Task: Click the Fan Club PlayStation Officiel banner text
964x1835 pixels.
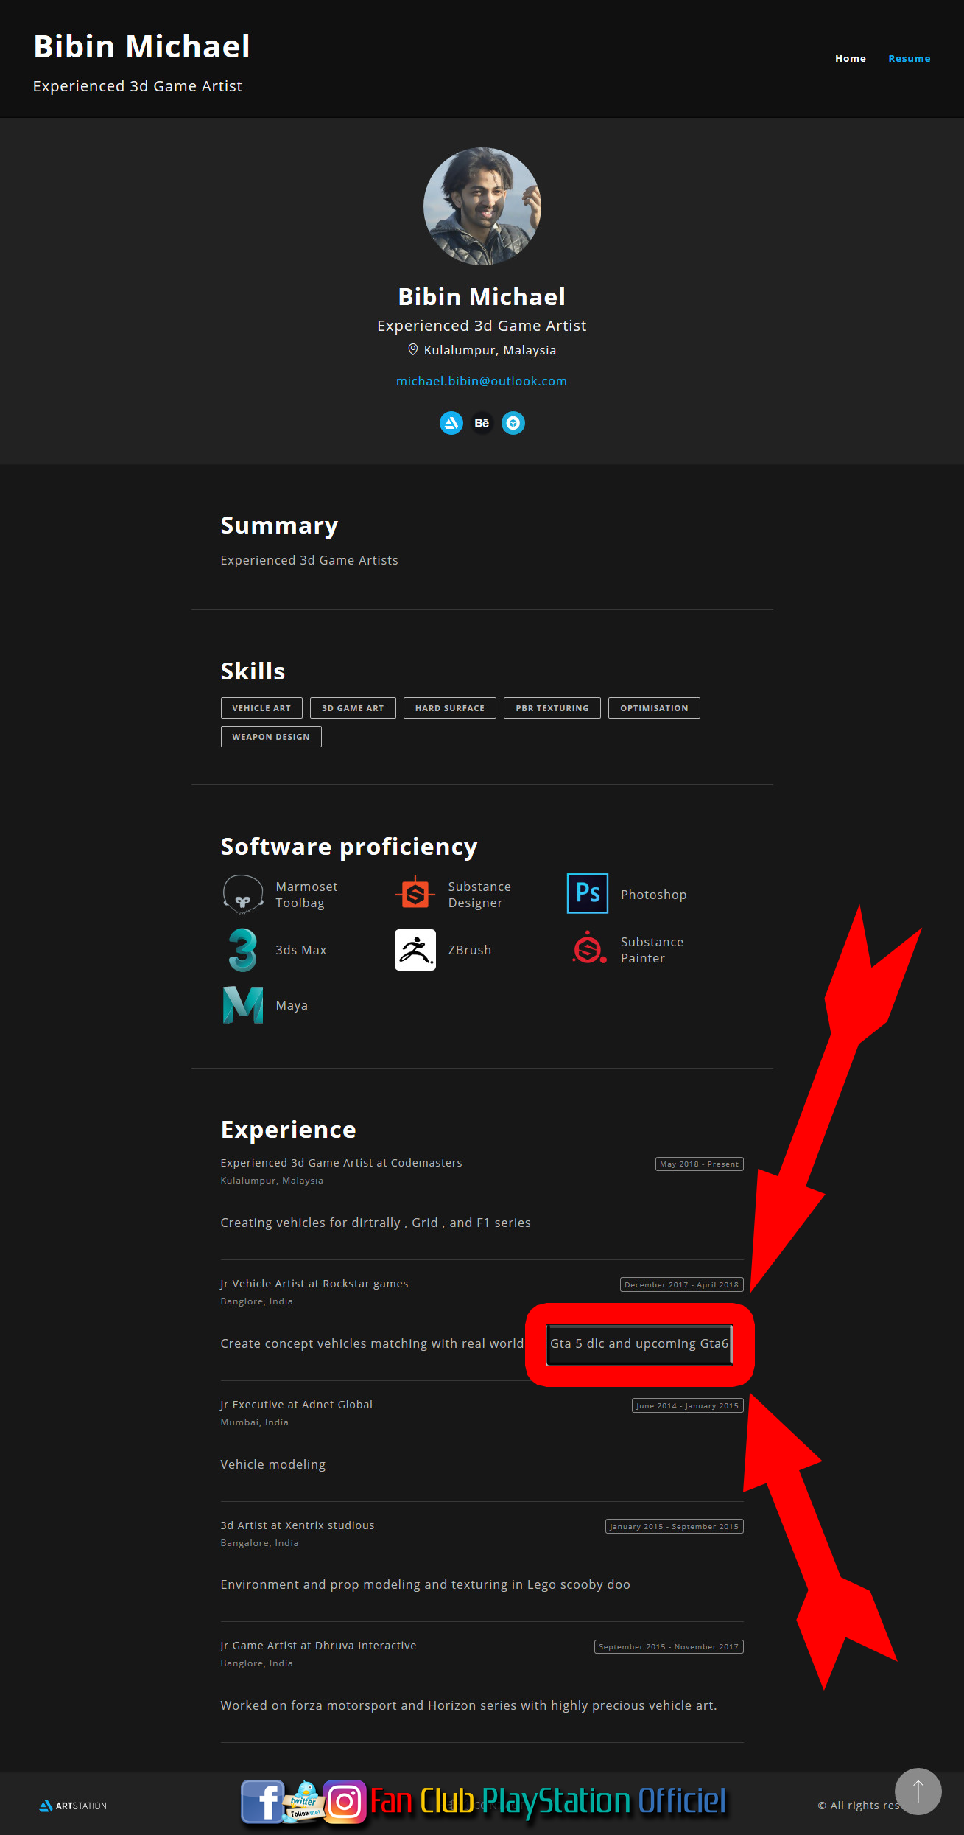Action: pos(548,1801)
